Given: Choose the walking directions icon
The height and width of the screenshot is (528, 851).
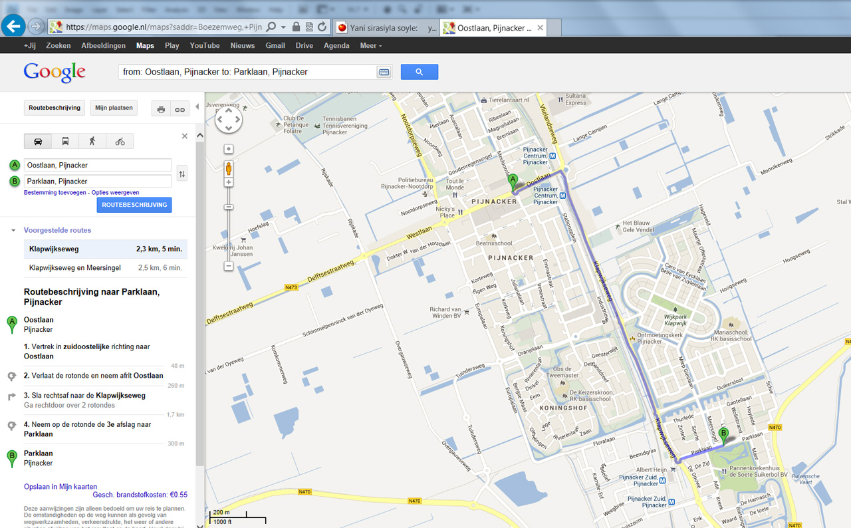Looking at the screenshot, I should click(92, 141).
